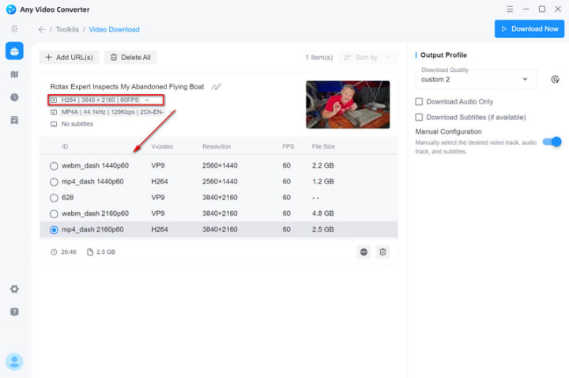Click the duration clock icon beside 26:46
Screen dimensions: 569x378
[x=54, y=252]
